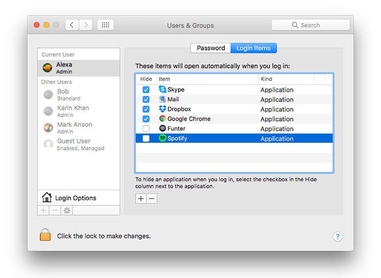The height and width of the screenshot is (278, 381).
Task: Go back with the left chevron button
Action: [x=72, y=25]
